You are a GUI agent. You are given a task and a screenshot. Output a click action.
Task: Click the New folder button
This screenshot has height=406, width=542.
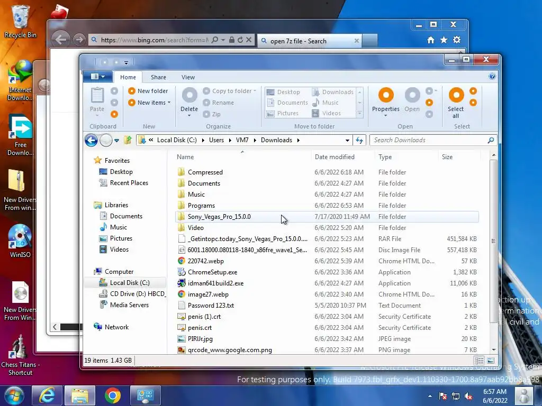pyautogui.click(x=148, y=91)
